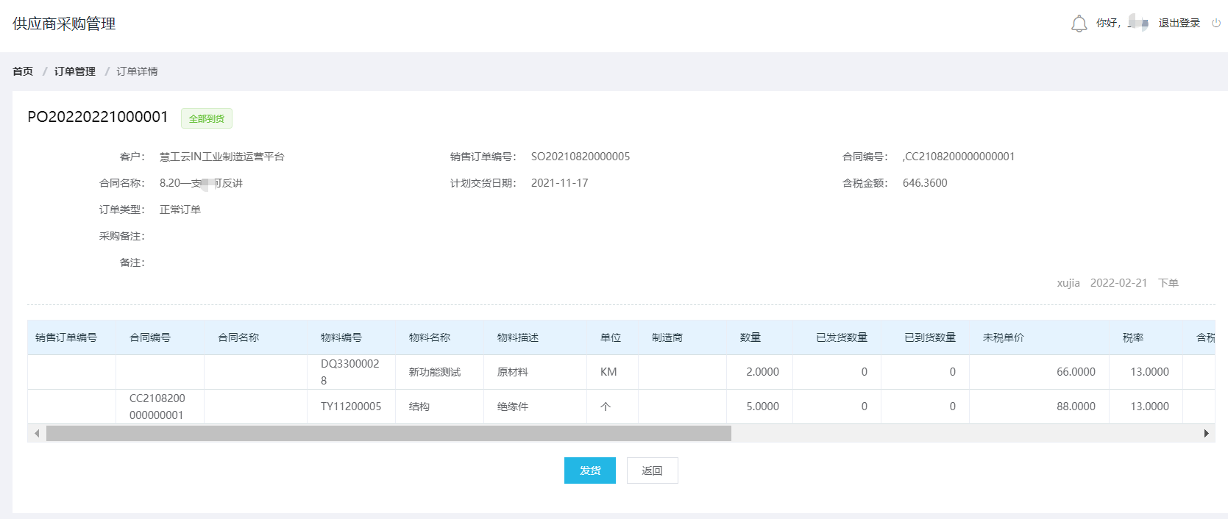1228x519 pixels.
Task: Click the notification bell icon
Action: tap(1079, 24)
